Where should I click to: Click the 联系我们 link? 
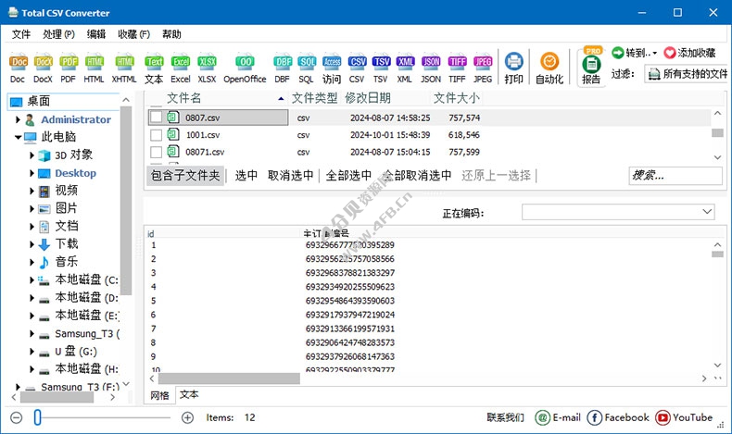point(505,417)
